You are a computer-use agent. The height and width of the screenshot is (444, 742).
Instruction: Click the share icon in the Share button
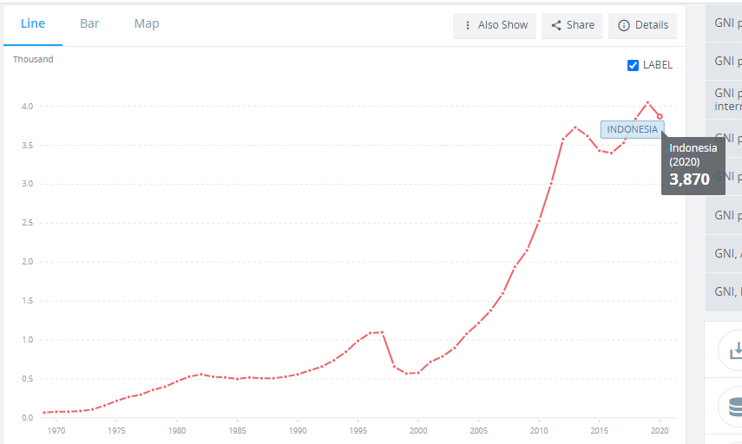(556, 25)
